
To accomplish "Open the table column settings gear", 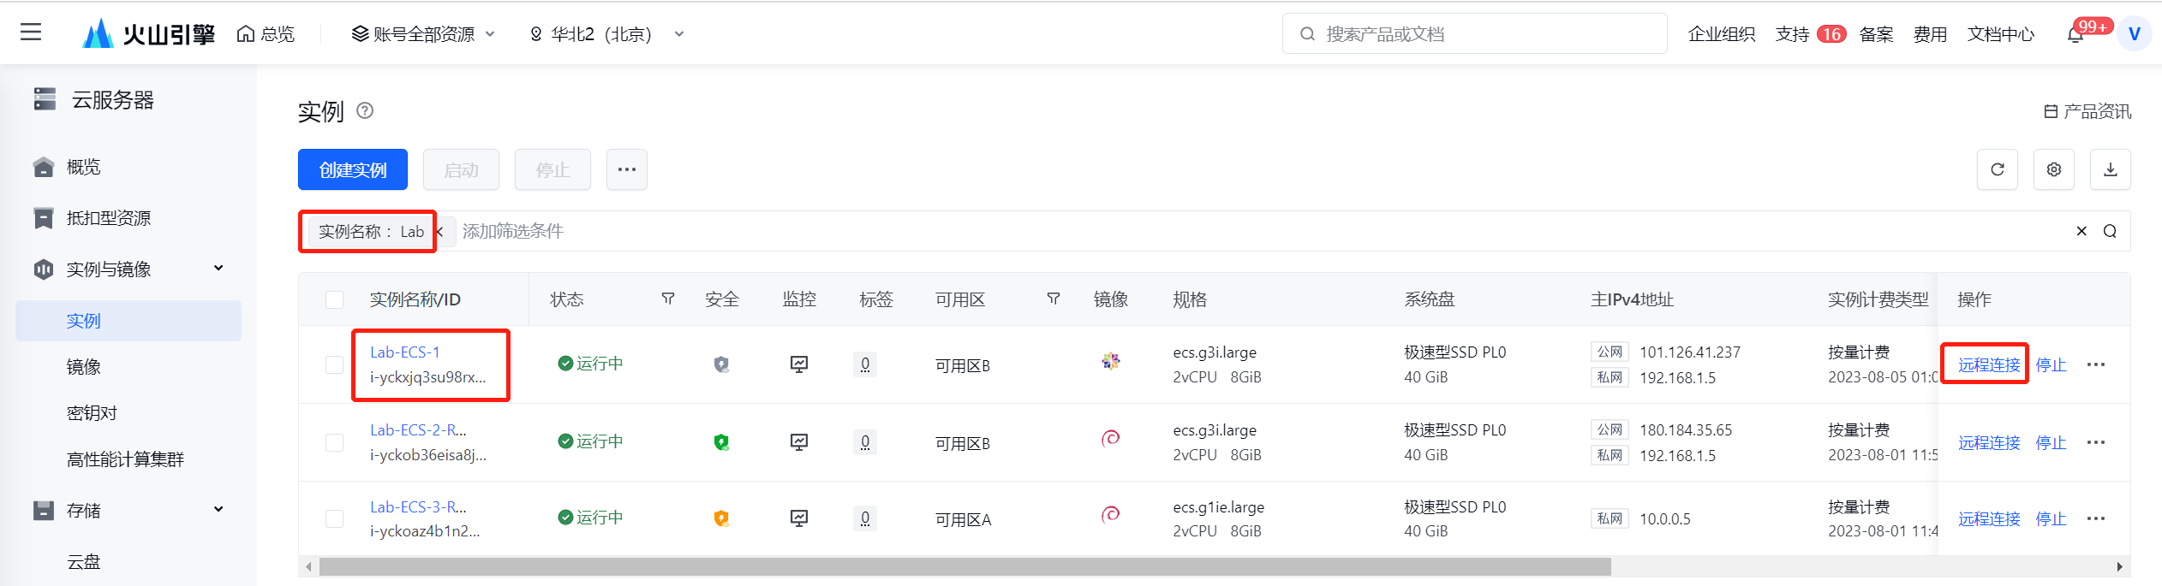I will tap(2053, 169).
